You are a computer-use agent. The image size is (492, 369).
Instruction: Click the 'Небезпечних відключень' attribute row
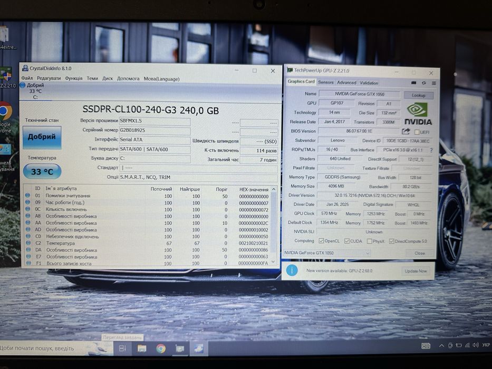click(149, 237)
